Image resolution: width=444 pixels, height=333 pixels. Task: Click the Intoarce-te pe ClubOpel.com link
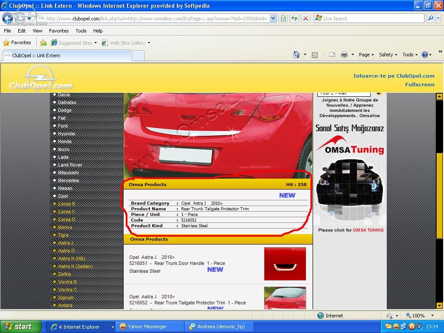pos(394,76)
